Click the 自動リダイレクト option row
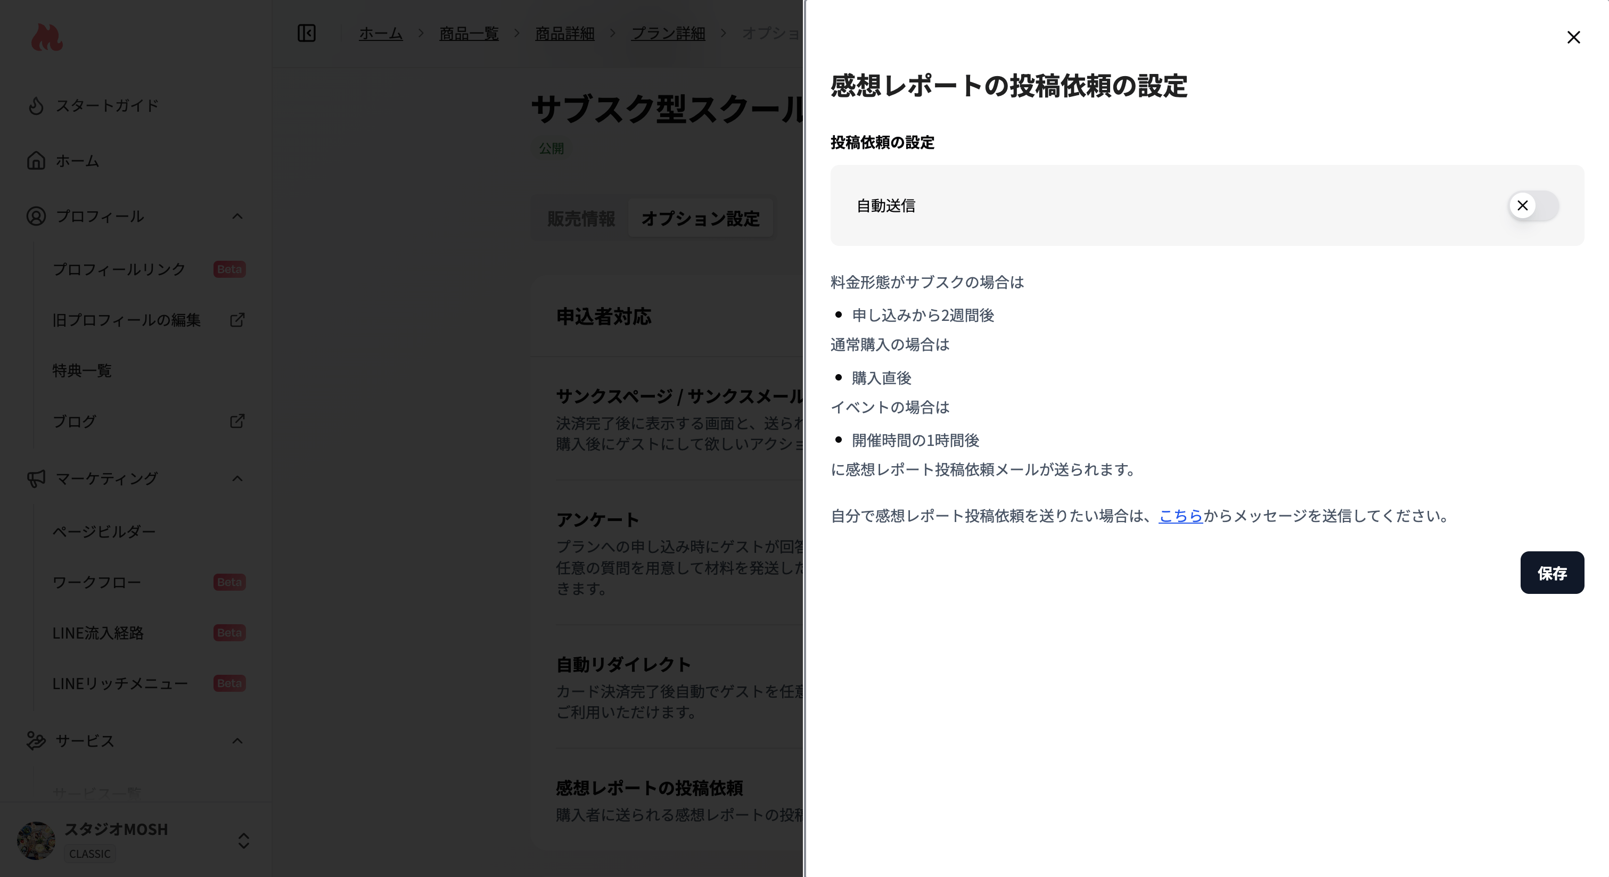This screenshot has width=1609, height=877. [x=679, y=687]
